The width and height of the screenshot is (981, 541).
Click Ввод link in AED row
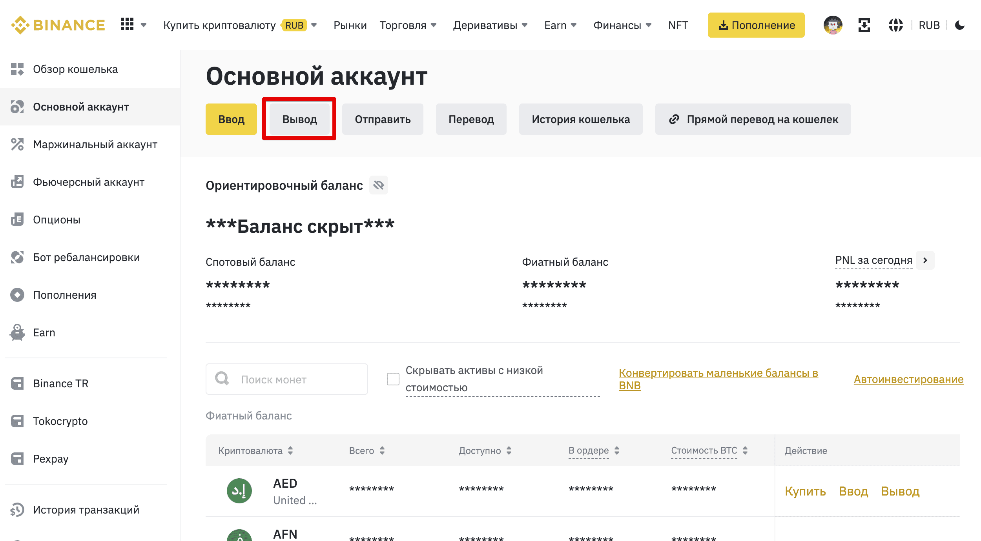tap(853, 491)
